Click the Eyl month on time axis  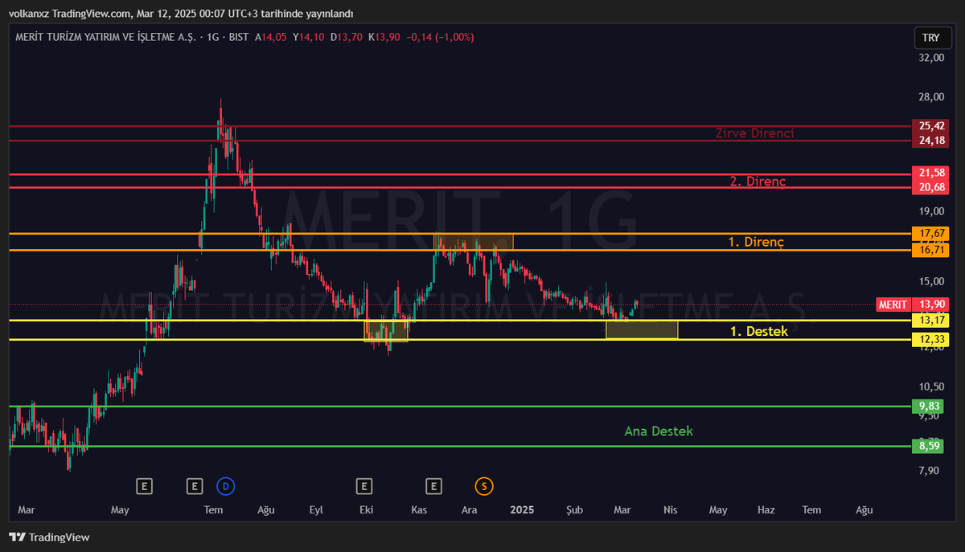(315, 510)
